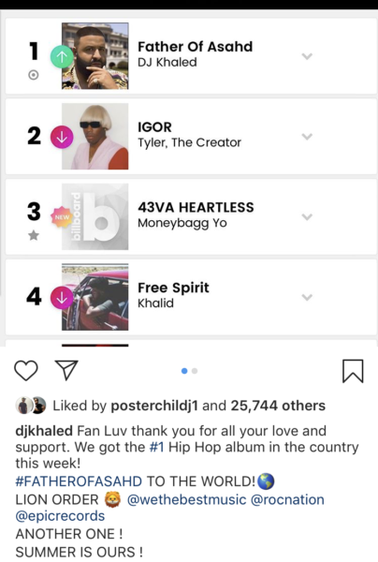The image size is (378, 562).
Task: Switch to the second carousel image dot
Action: (195, 371)
